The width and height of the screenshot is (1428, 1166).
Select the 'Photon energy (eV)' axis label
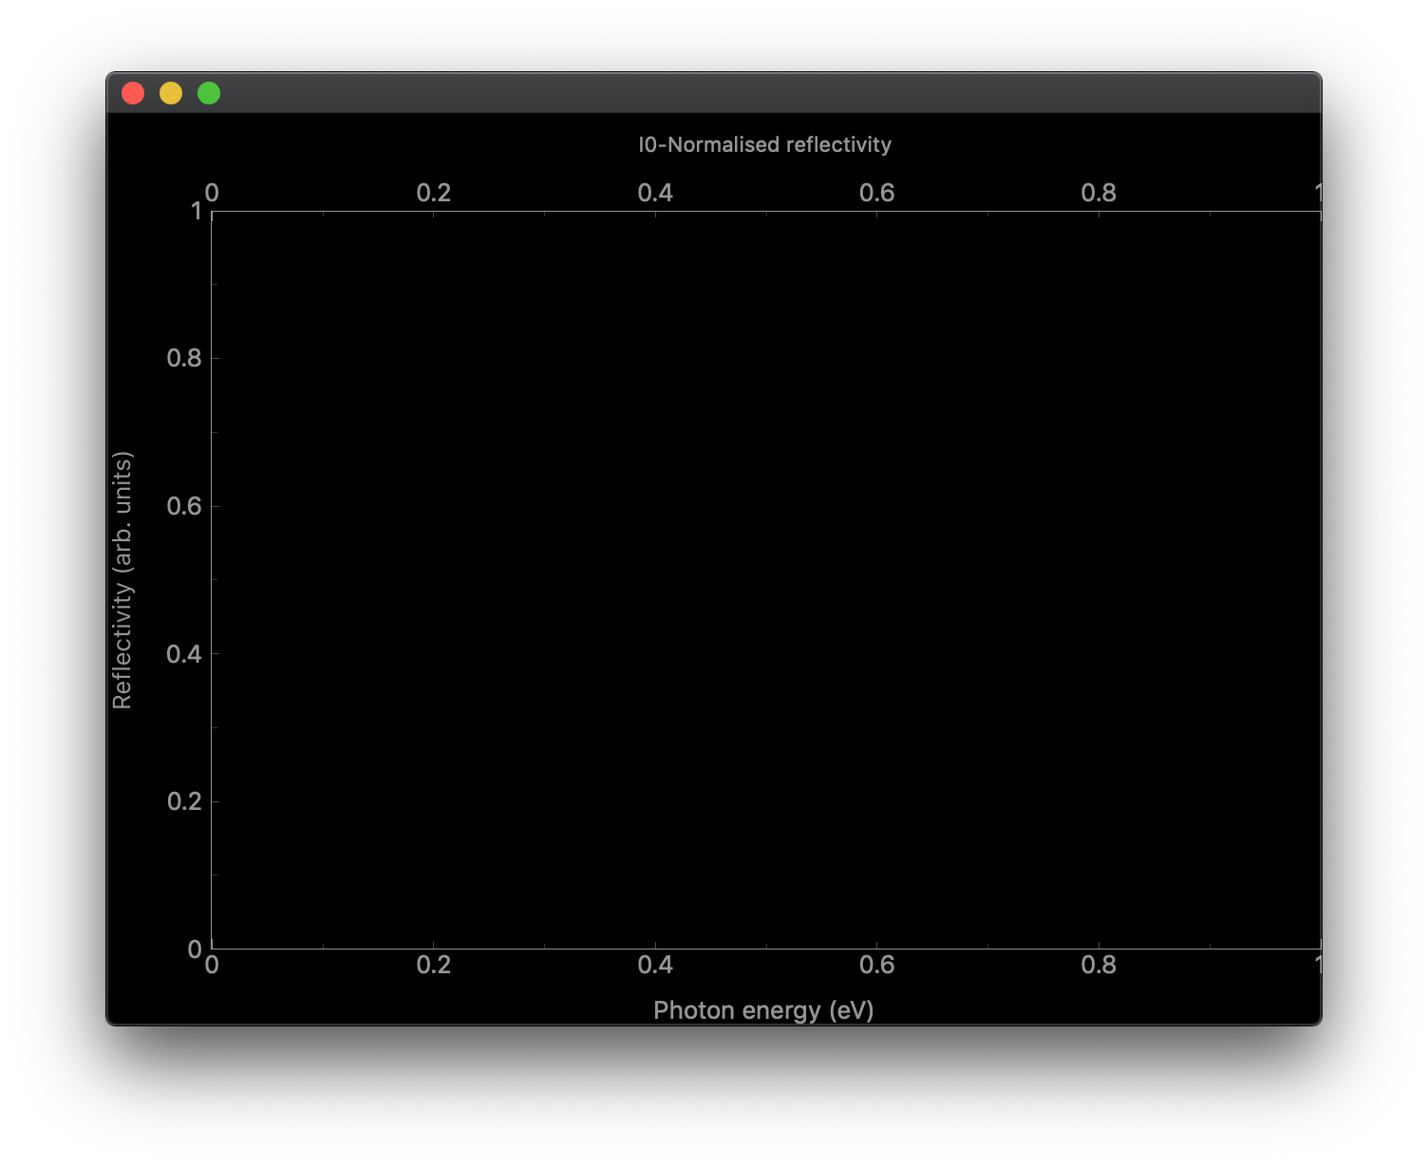(763, 1009)
